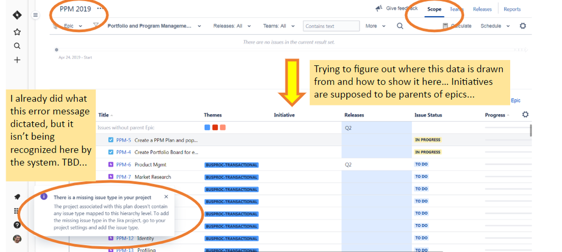Open Portfolio and Program Management project dropdown

click(154, 26)
